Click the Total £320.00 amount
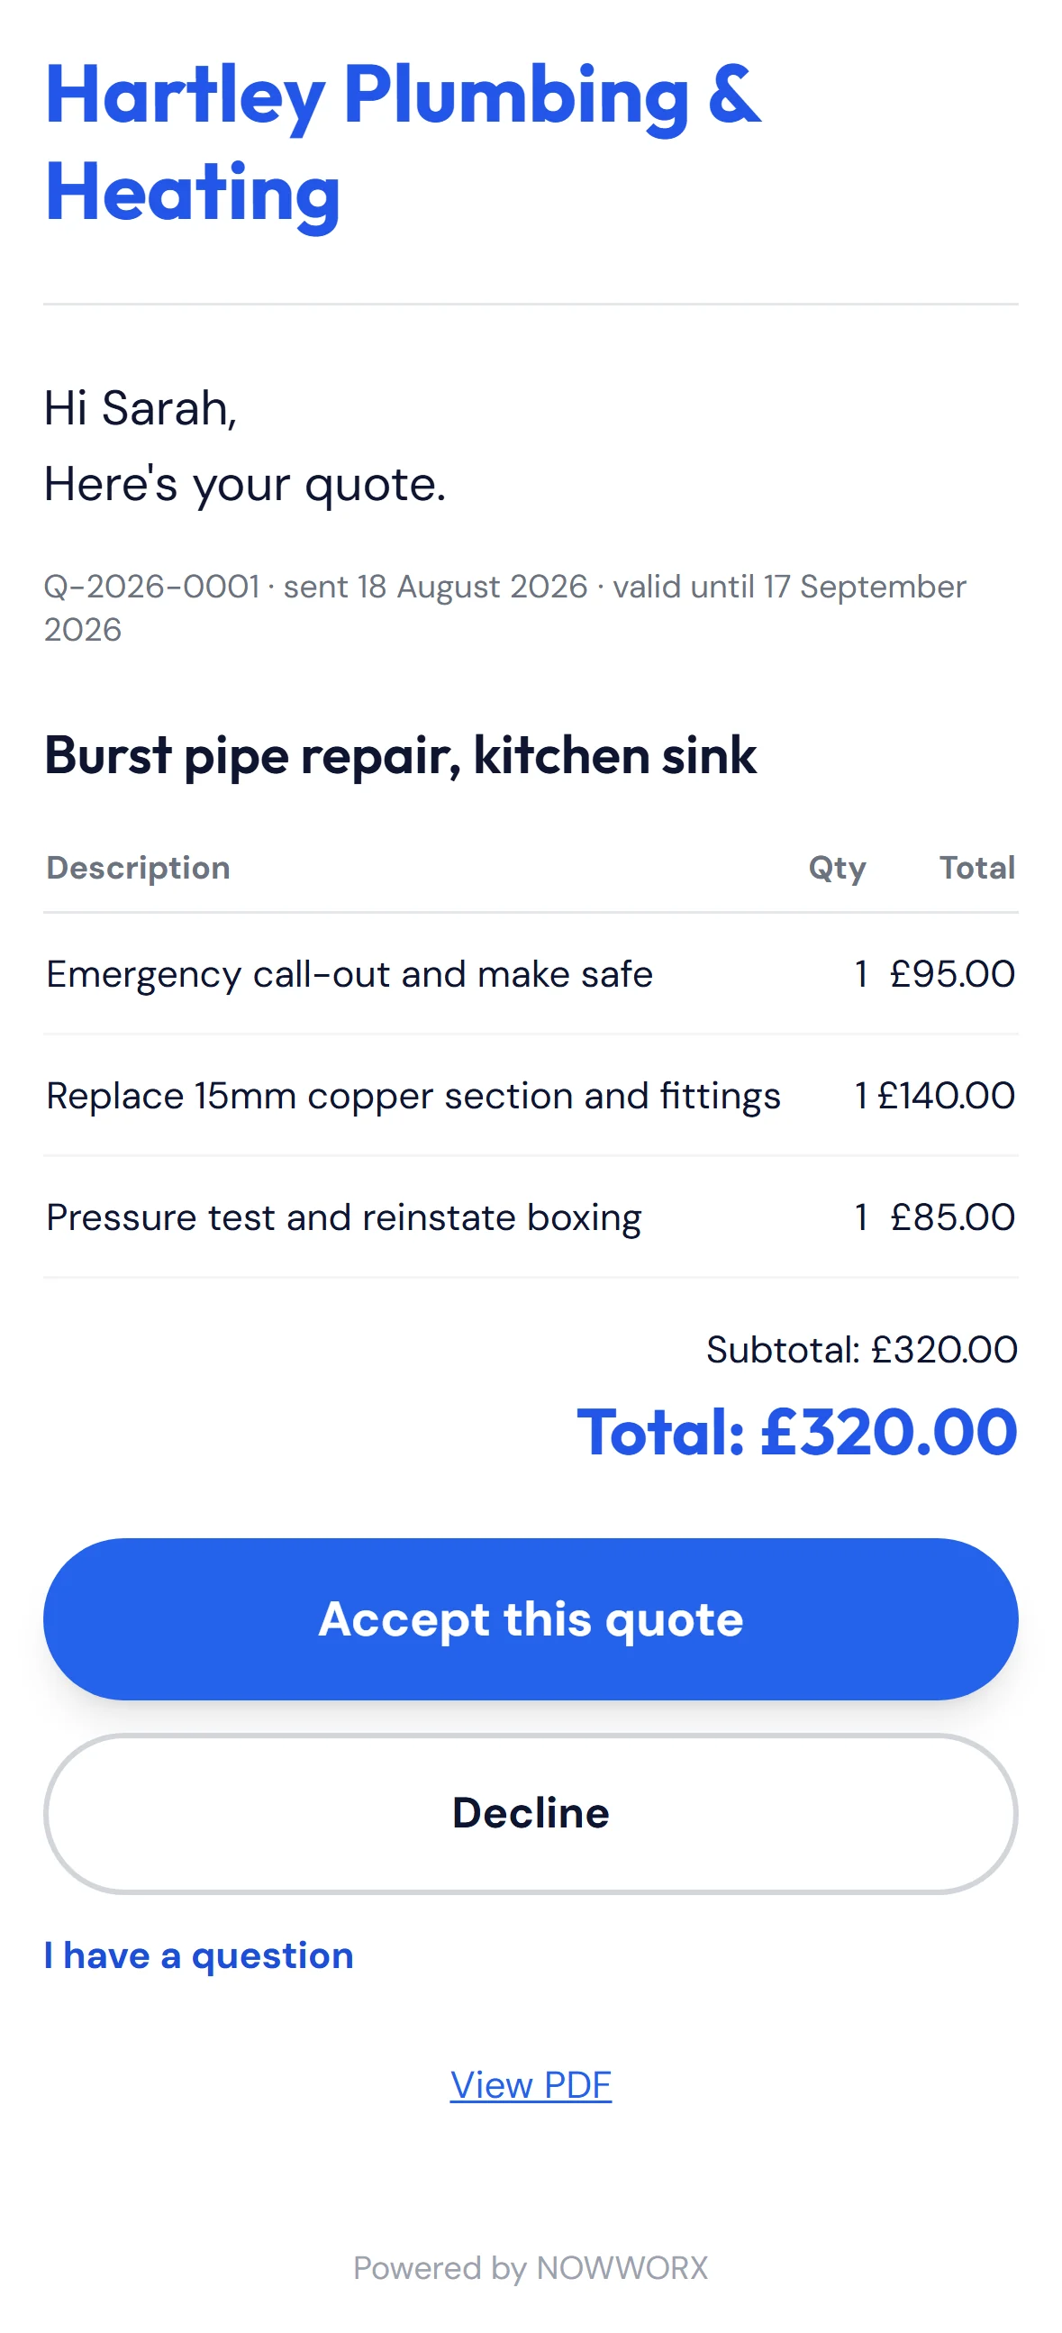This screenshot has width=1062, height=2333. [798, 1433]
